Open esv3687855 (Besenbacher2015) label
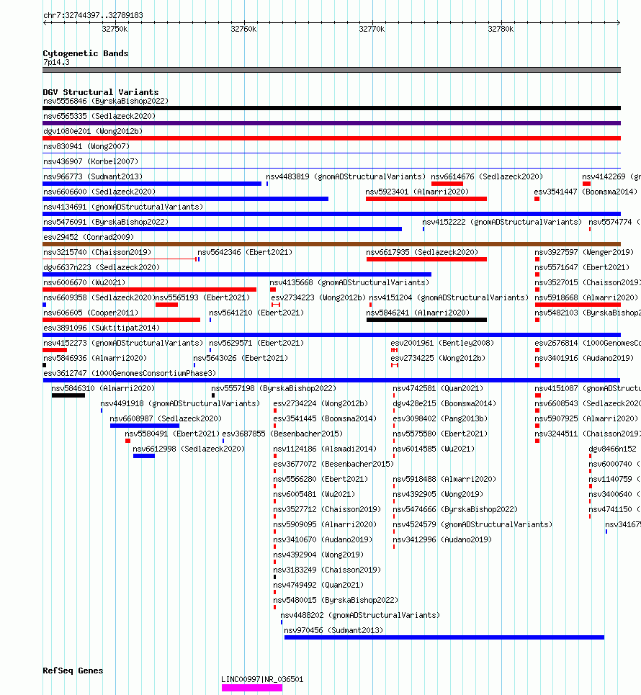This screenshot has height=695, width=641. [282, 434]
